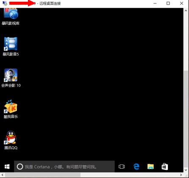Open the Windows Store taskbar icon
Viewport: 189px width, 178px height.
[x=165, y=167]
